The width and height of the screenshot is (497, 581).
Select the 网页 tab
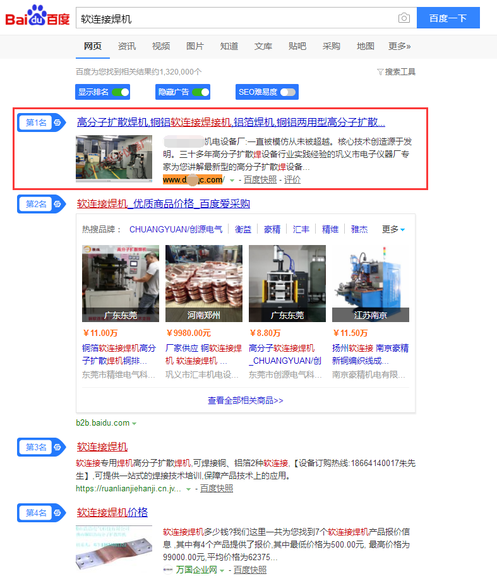tap(93, 46)
